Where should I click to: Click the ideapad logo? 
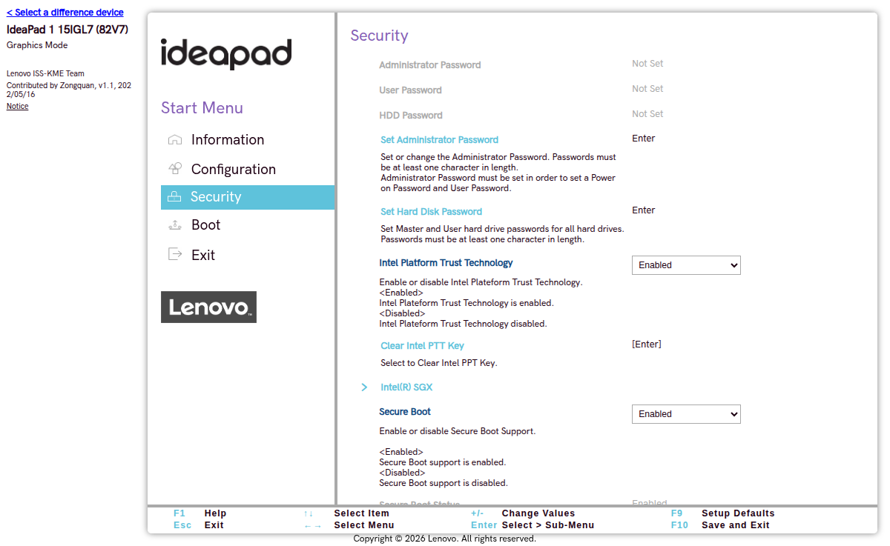(x=226, y=54)
